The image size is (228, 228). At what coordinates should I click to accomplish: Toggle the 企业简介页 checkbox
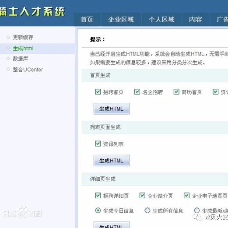click(142, 196)
